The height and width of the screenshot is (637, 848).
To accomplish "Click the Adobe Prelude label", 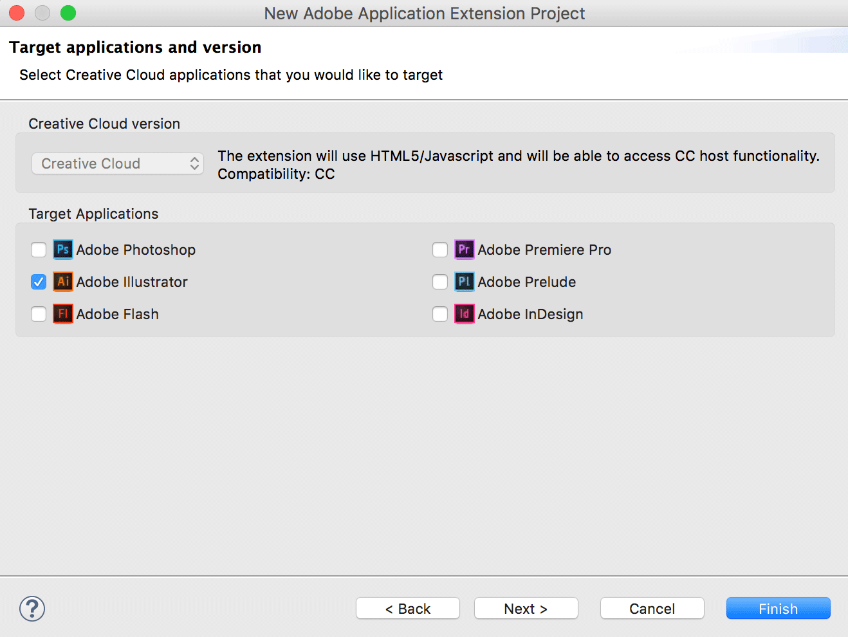I will [527, 282].
